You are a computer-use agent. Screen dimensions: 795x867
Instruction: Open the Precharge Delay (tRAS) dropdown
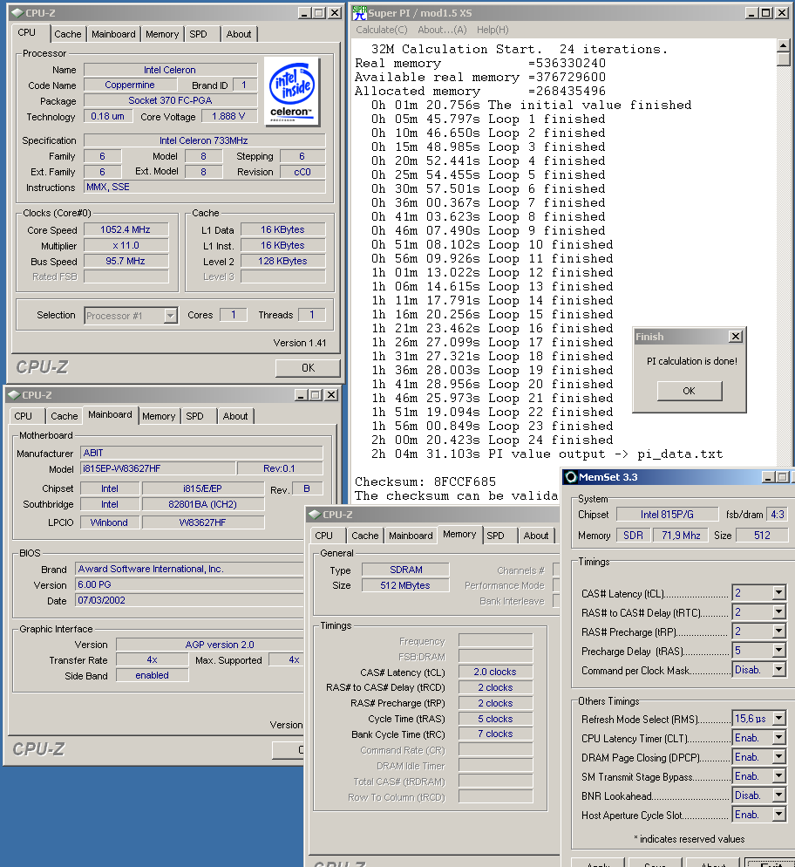tap(779, 651)
